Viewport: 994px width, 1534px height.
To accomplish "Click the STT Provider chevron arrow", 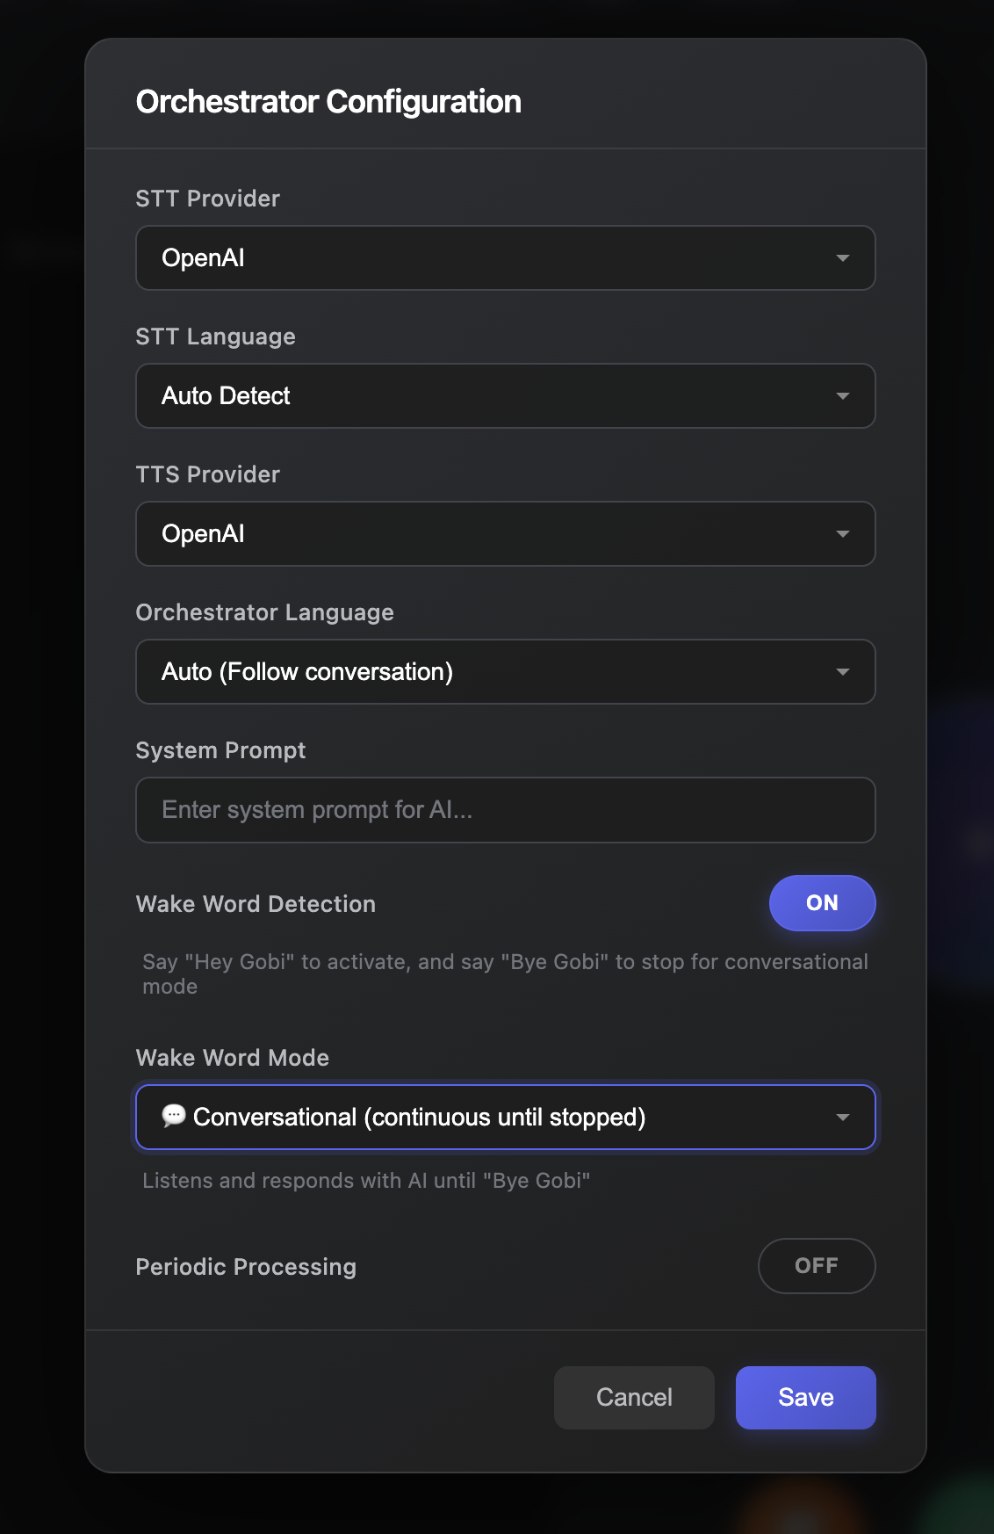I will [x=842, y=257].
